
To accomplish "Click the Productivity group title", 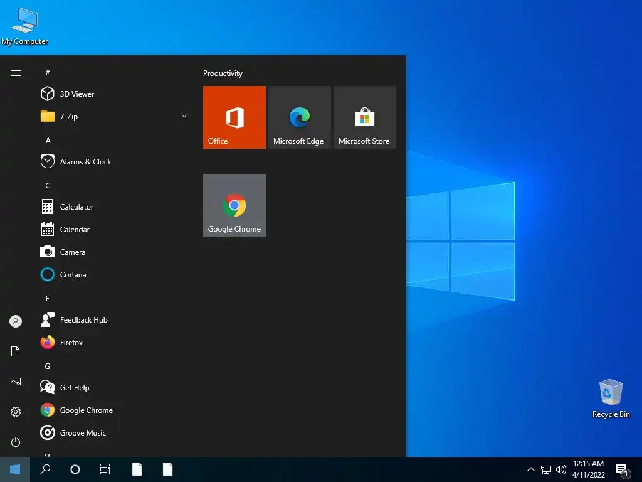I will [x=223, y=73].
